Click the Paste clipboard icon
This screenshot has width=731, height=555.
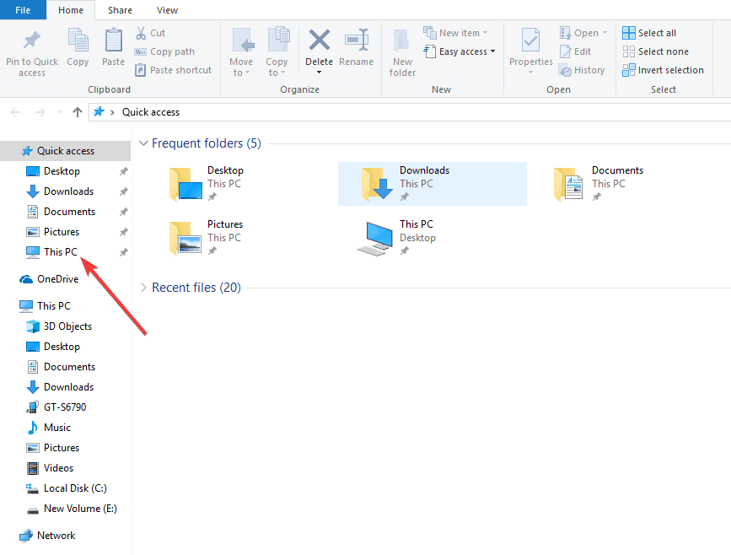[x=113, y=40]
